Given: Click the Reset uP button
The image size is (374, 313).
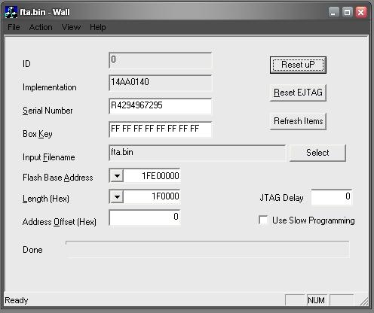Looking at the screenshot, I should coord(298,65).
